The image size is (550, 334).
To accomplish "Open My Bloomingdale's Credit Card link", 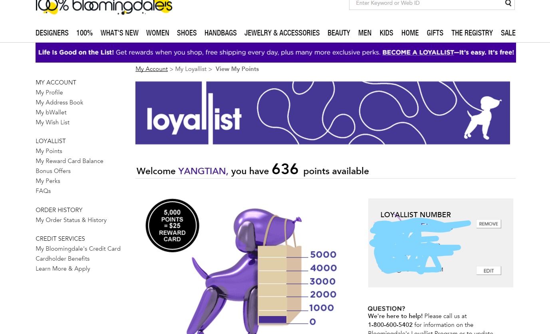I will [x=78, y=249].
